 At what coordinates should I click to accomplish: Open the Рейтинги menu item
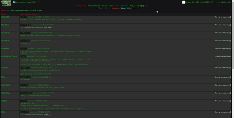[x=124, y=6]
